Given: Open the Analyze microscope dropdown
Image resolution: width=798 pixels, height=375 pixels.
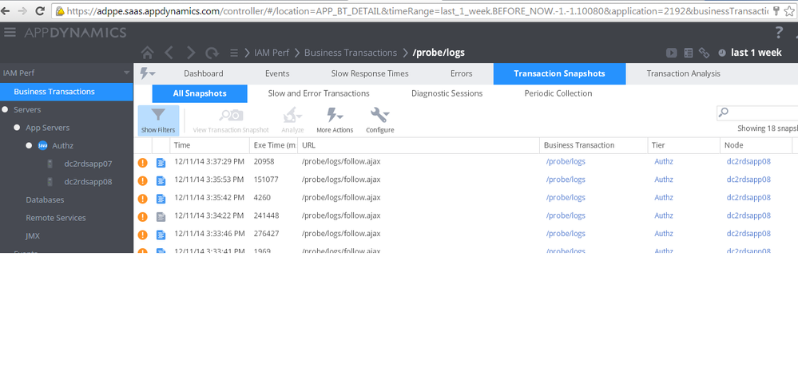Looking at the screenshot, I should click(x=292, y=121).
